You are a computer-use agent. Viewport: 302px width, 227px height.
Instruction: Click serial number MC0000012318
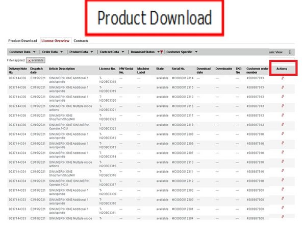(183, 125)
